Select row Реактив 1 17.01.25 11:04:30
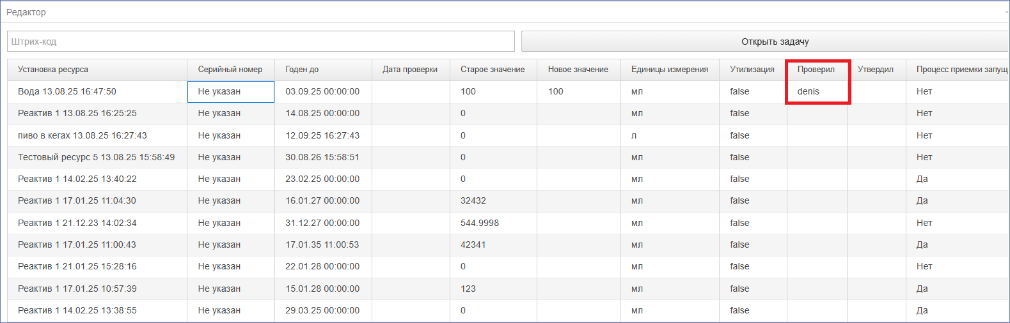This screenshot has height=323, width=1010. tap(508, 200)
